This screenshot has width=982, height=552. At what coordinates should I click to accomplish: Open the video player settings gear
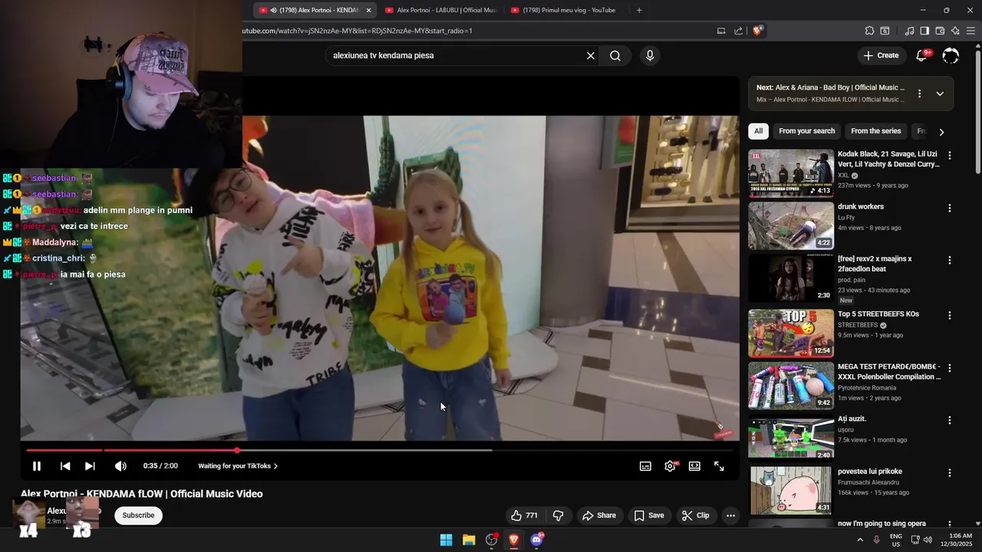tap(671, 466)
